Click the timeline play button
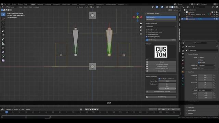Image resolution: width=219 pixels, height=123 pixels. coord(93,109)
